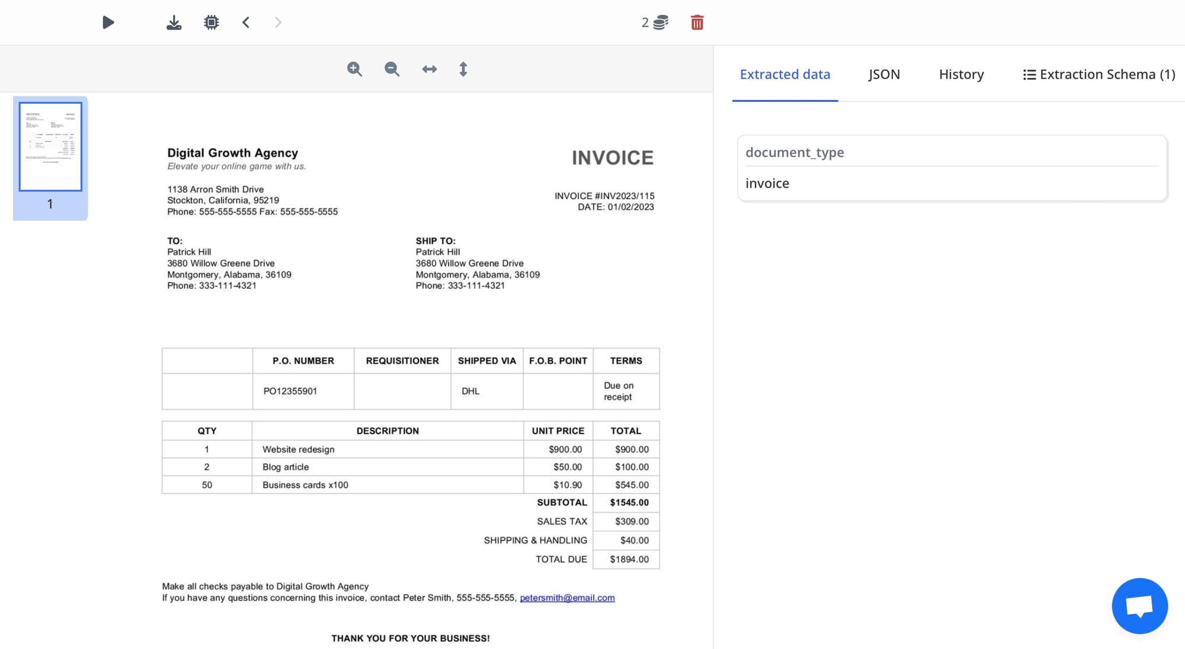
Task: Click the invoice value in document_type field
Action: point(767,183)
